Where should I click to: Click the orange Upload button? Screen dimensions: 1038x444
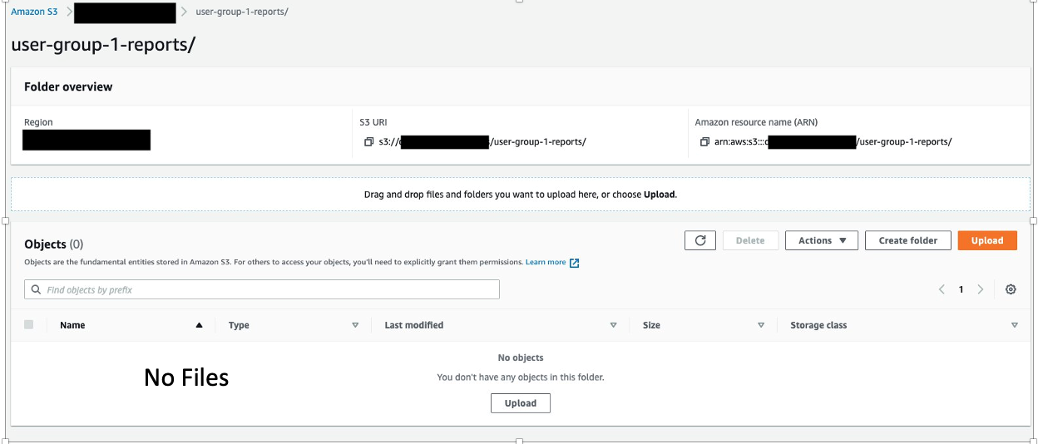coord(987,240)
